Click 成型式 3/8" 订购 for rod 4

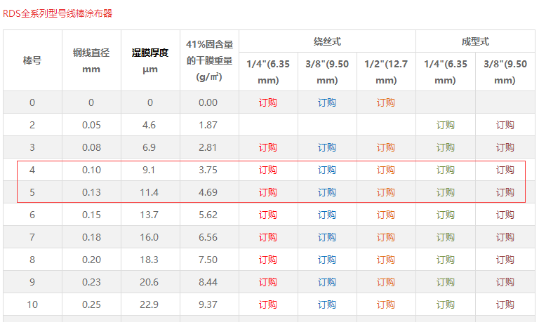click(505, 170)
